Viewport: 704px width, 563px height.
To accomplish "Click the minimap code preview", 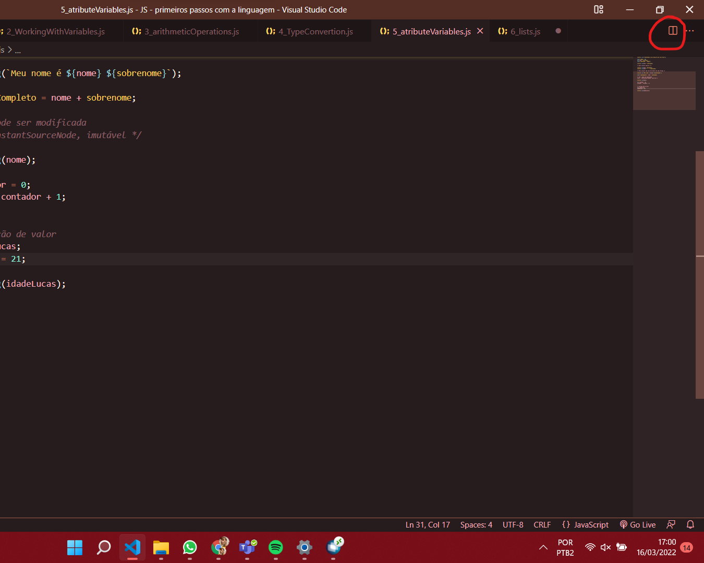I will pyautogui.click(x=664, y=83).
